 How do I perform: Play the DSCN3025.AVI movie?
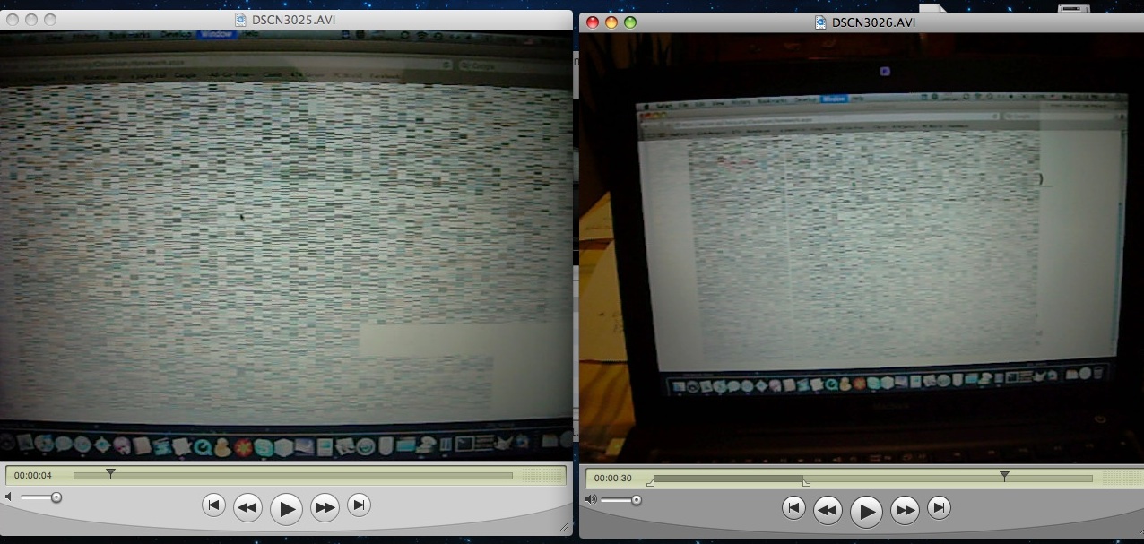click(286, 508)
